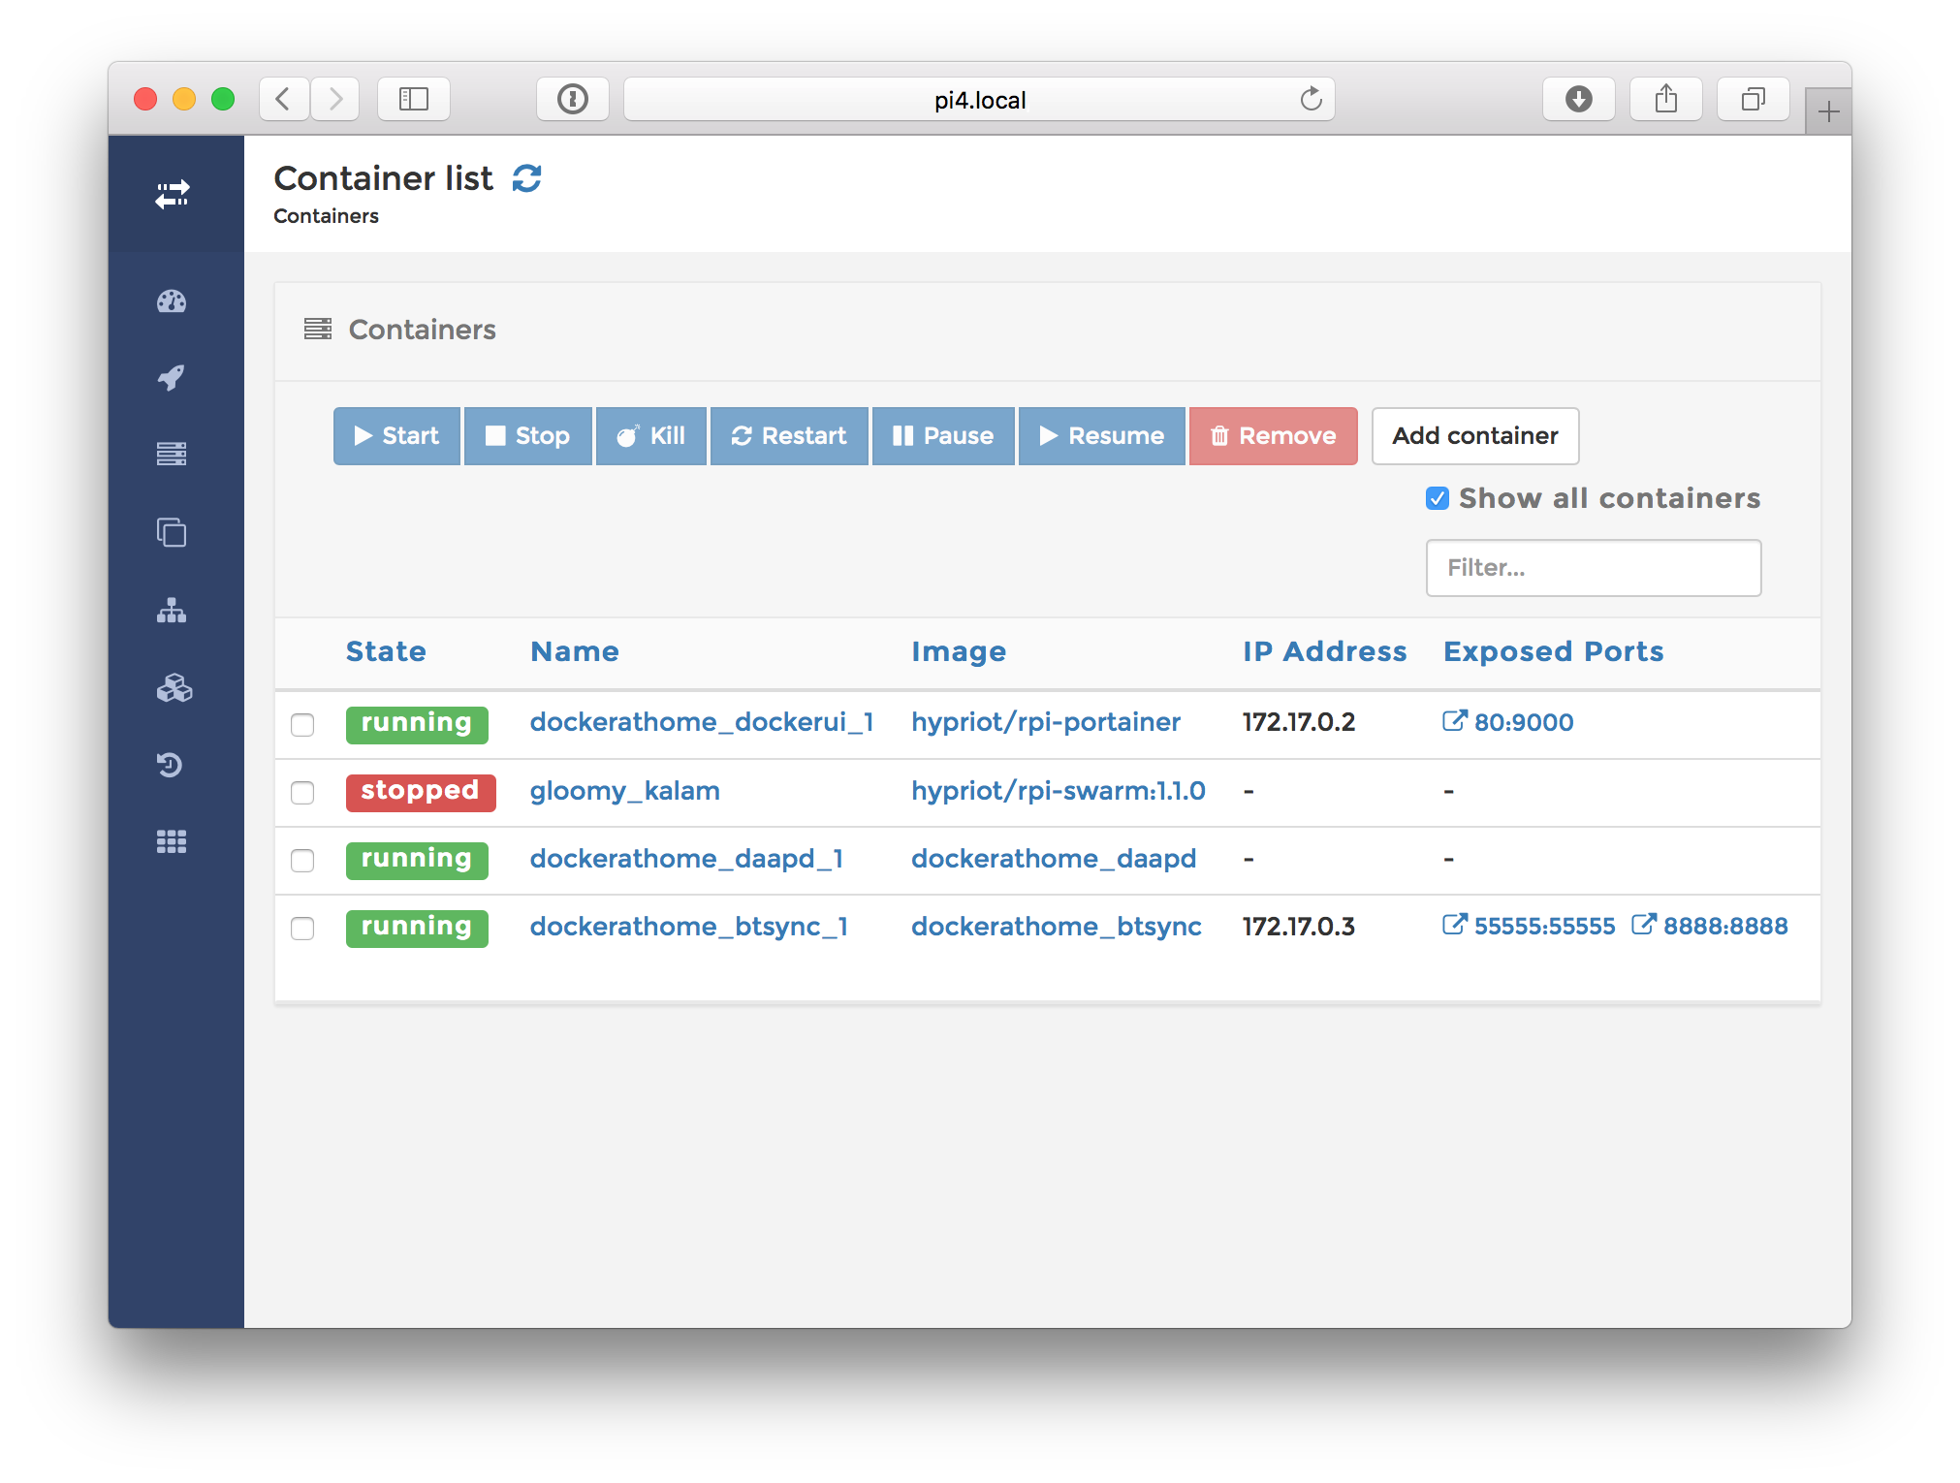Open the Dashboard from the sidebar
This screenshot has height=1483, width=1960.
[x=172, y=301]
